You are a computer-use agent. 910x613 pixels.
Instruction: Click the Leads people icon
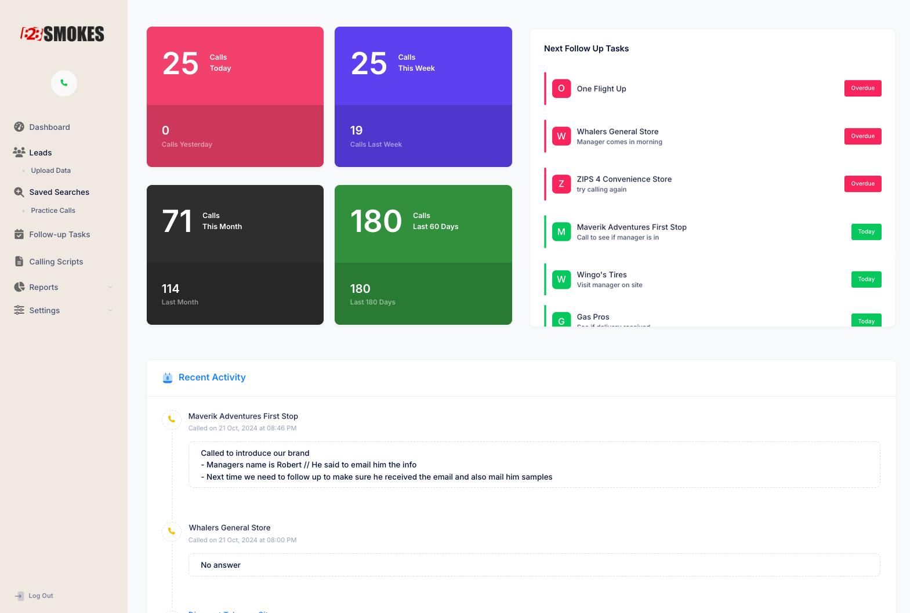[x=19, y=153]
